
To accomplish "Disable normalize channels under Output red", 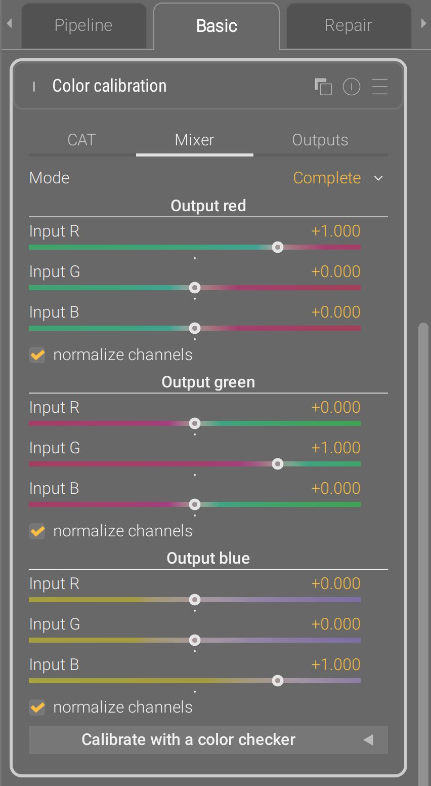I will point(37,355).
